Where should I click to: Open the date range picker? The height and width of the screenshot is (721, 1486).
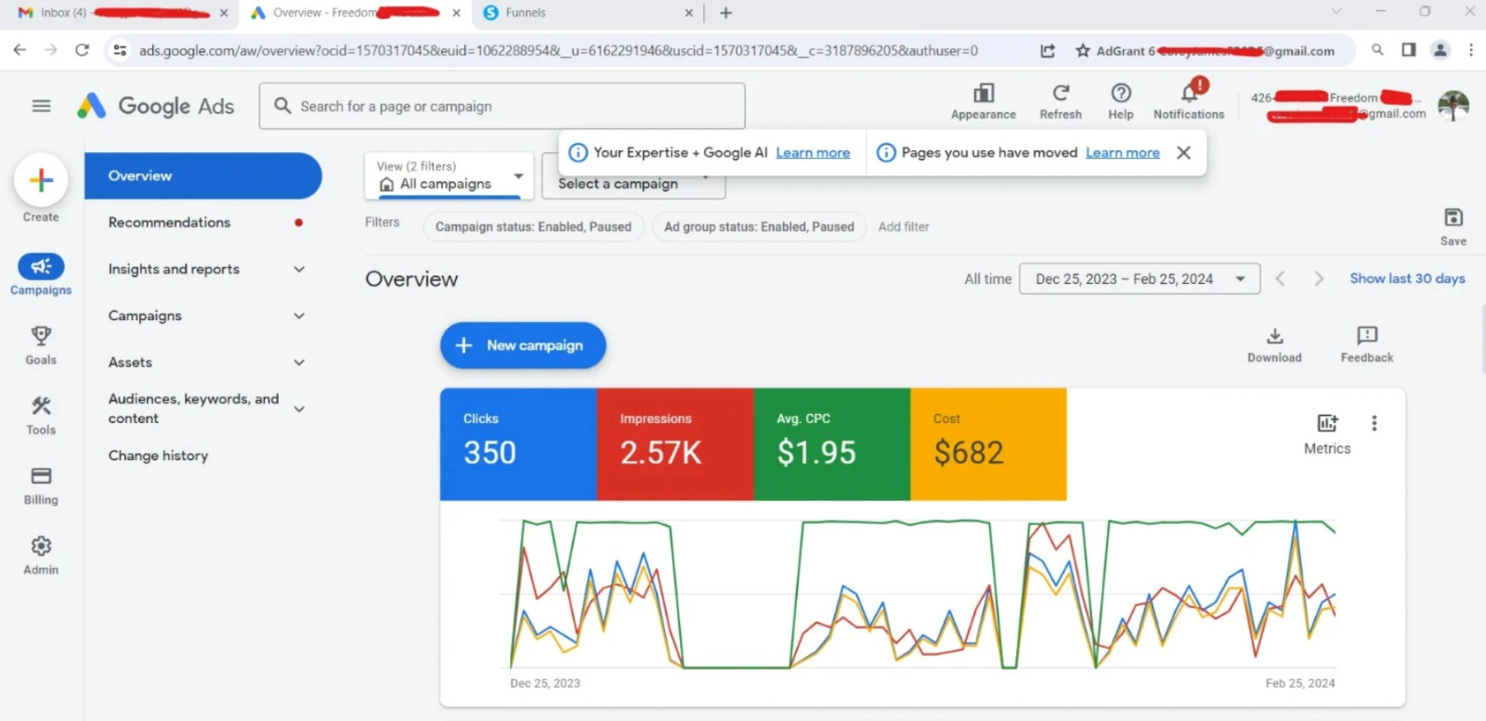point(1140,278)
